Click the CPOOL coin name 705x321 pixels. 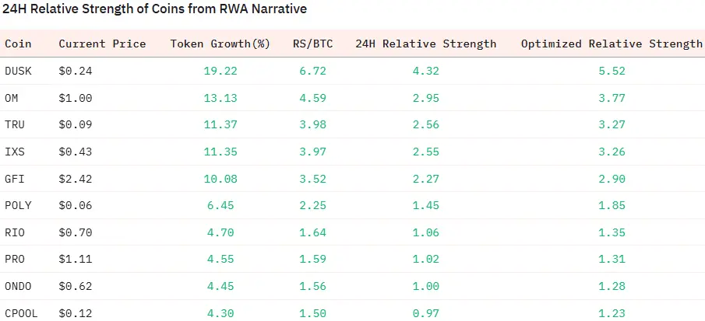pyautogui.click(x=22, y=314)
